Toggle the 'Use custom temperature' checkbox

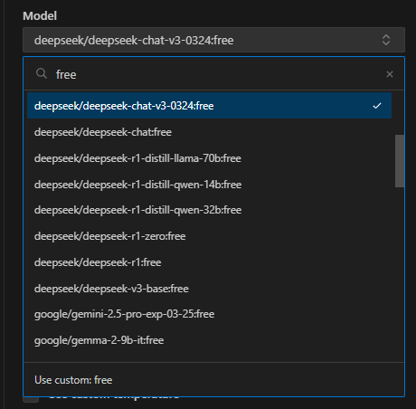[31, 399]
